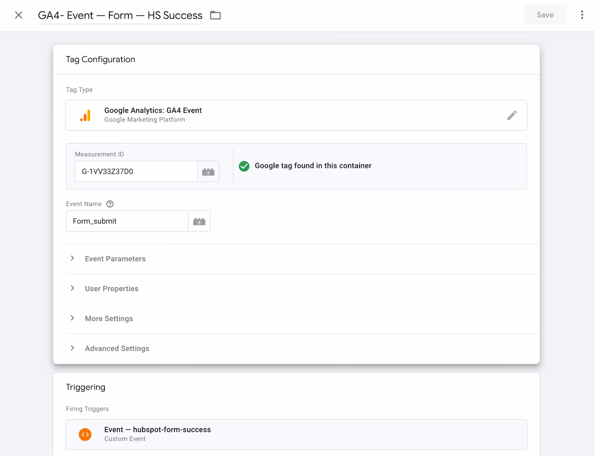Image resolution: width=595 pixels, height=456 pixels.
Task: Expand the More Settings section
Action: click(303, 319)
